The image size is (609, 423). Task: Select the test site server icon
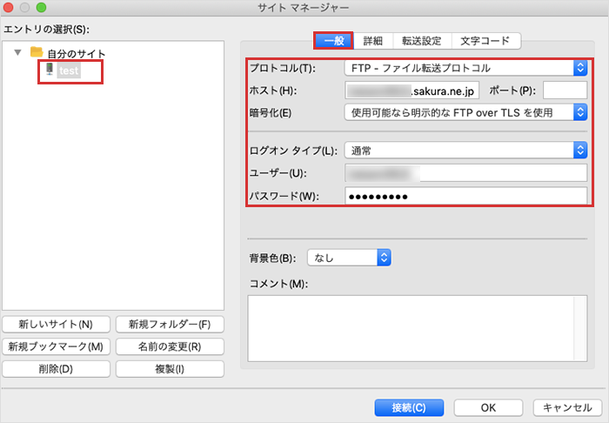pos(50,70)
